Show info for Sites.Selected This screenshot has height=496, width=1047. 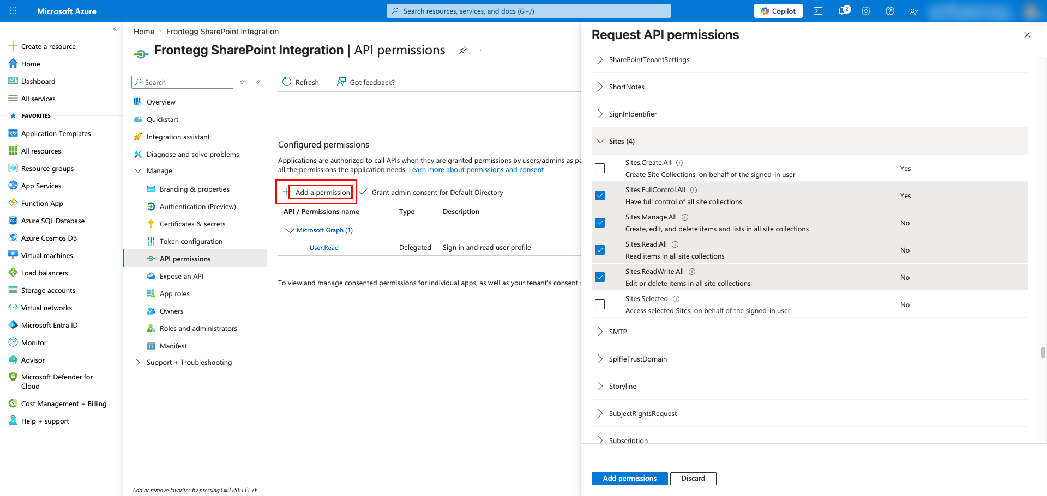click(676, 299)
